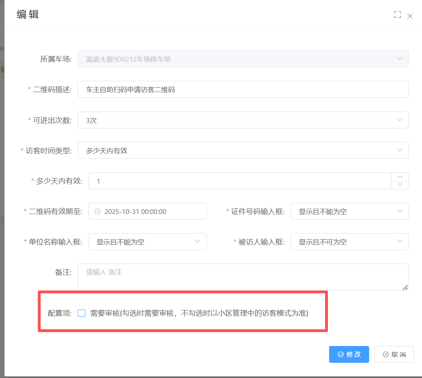Click the 备注 textarea

point(243,277)
